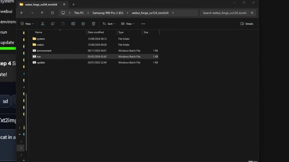Go up one folder level with Up arrow
This screenshot has width=289, height=162.
point(42,13)
